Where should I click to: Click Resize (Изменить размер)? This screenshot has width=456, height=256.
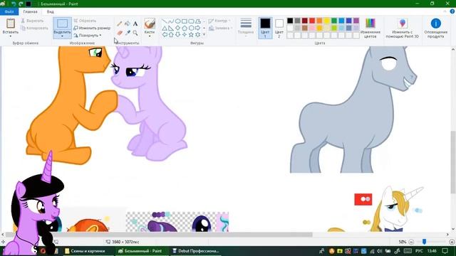(92, 28)
